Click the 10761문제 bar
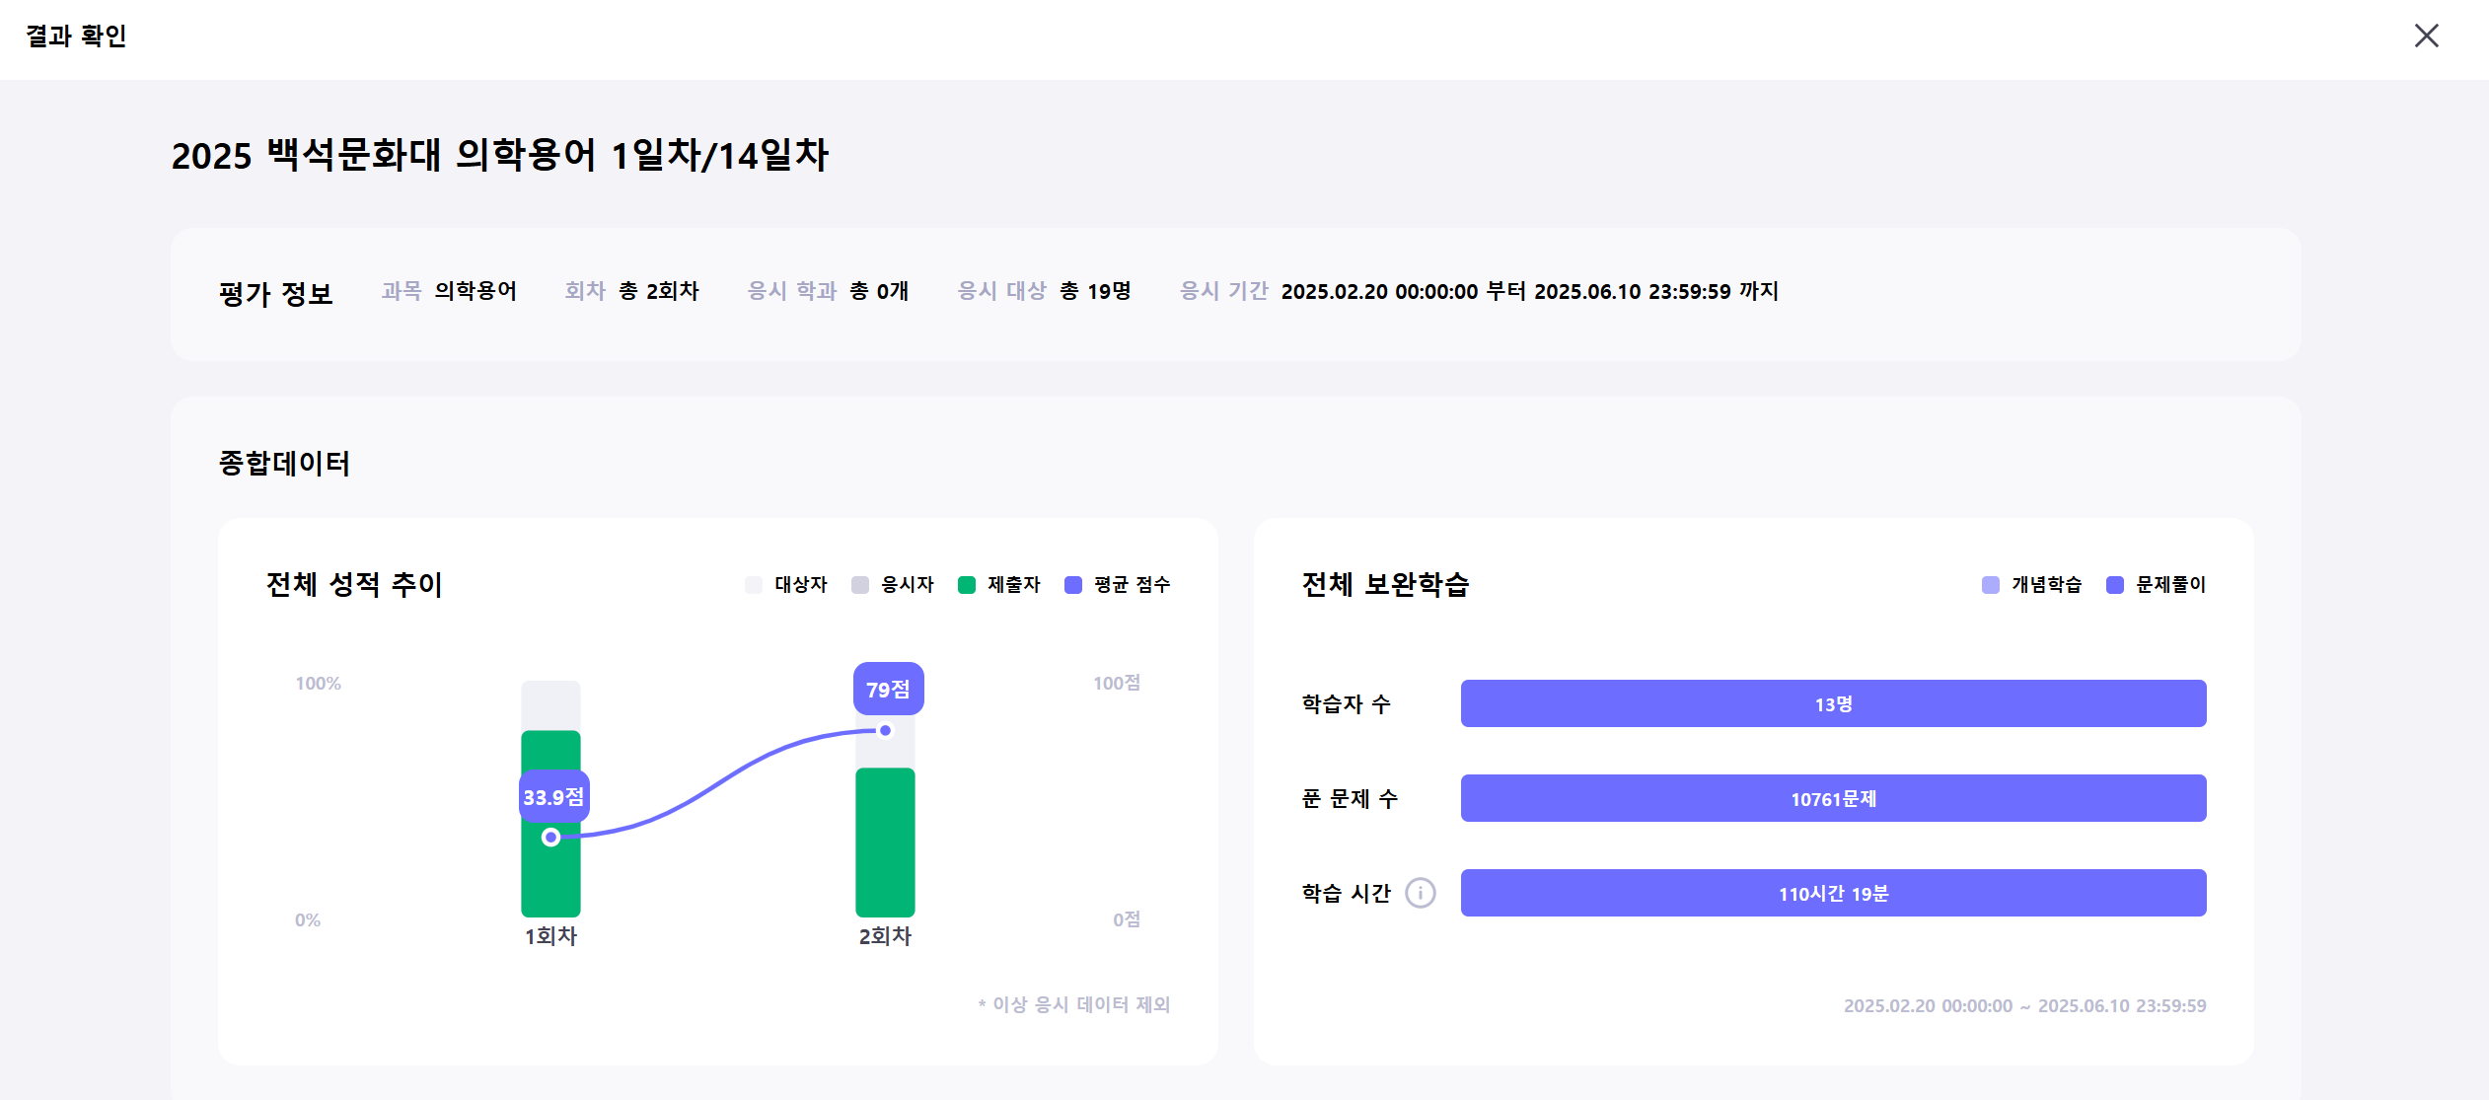 coord(1833,799)
